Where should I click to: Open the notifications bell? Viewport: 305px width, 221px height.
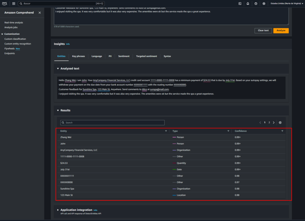248,4
